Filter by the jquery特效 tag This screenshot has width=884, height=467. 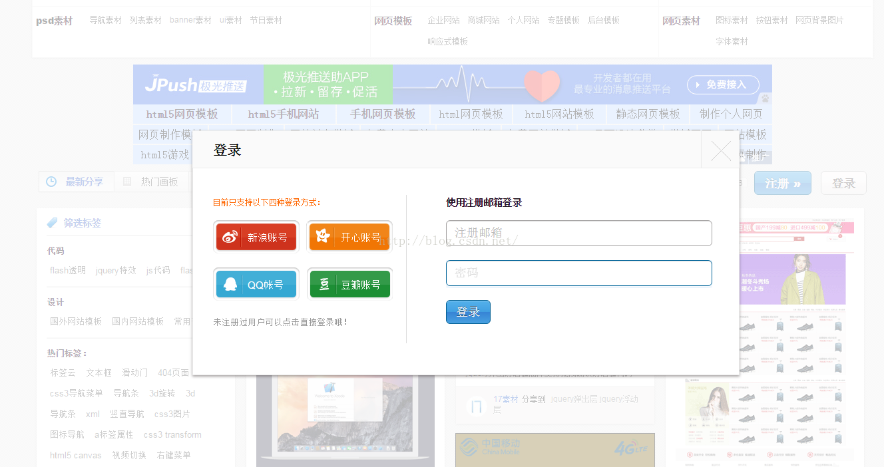116,270
